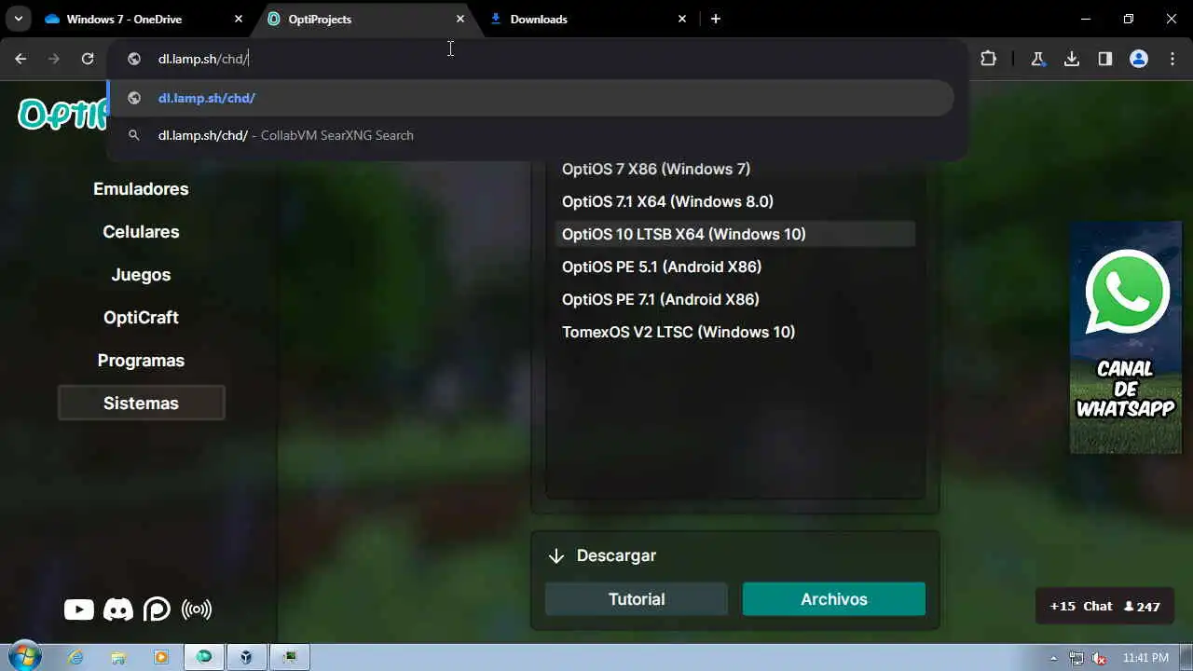The image size is (1193, 671).
Task: Select TomexOS V2 LTSC (Windows 10)
Action: (x=735, y=332)
